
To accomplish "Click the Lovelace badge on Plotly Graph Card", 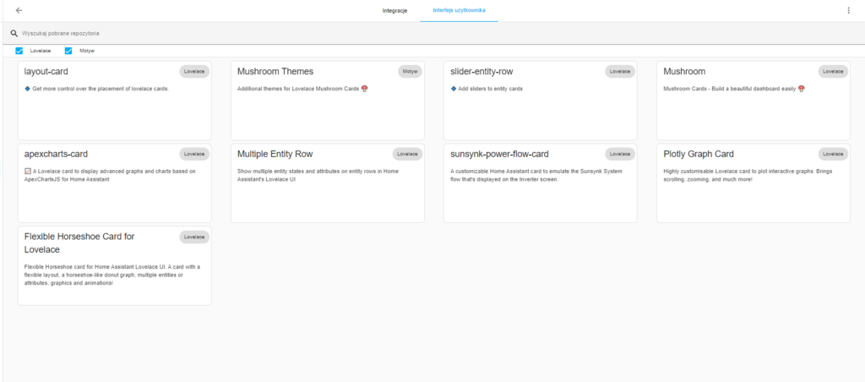I will click(832, 154).
